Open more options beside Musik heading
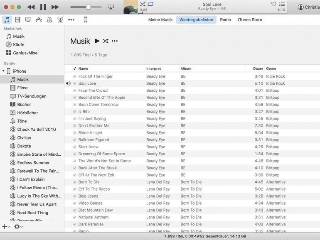 pos(115,41)
